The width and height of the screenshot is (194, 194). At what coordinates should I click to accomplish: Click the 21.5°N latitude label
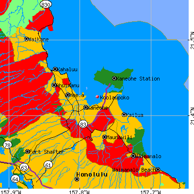192,40
